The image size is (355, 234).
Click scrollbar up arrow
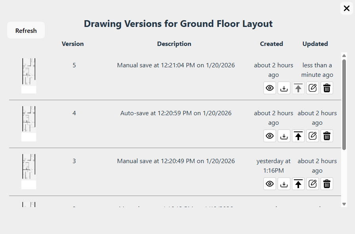click(344, 55)
